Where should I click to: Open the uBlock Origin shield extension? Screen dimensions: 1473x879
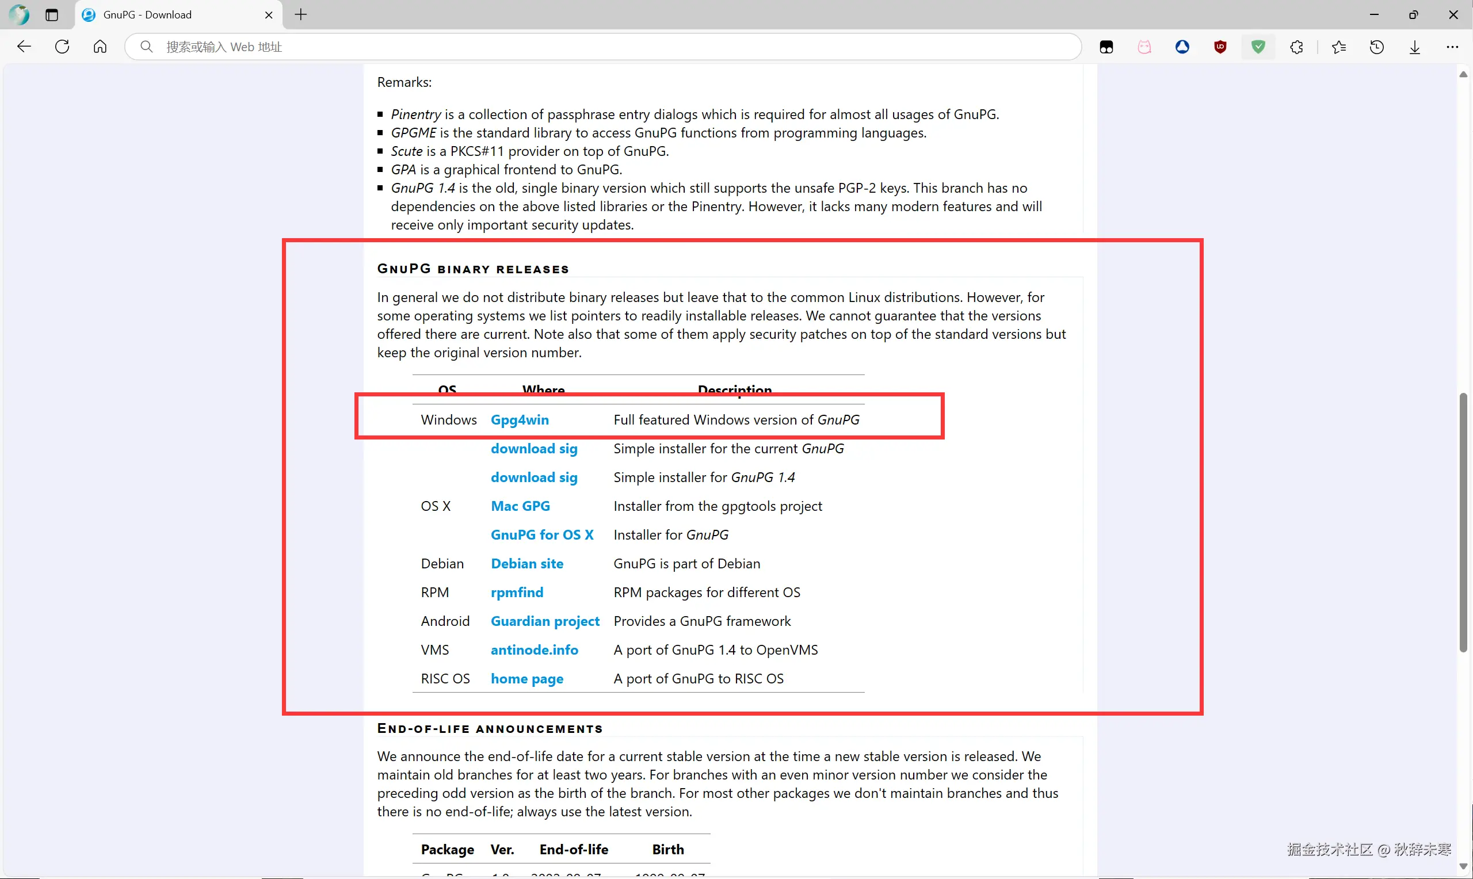click(x=1220, y=47)
